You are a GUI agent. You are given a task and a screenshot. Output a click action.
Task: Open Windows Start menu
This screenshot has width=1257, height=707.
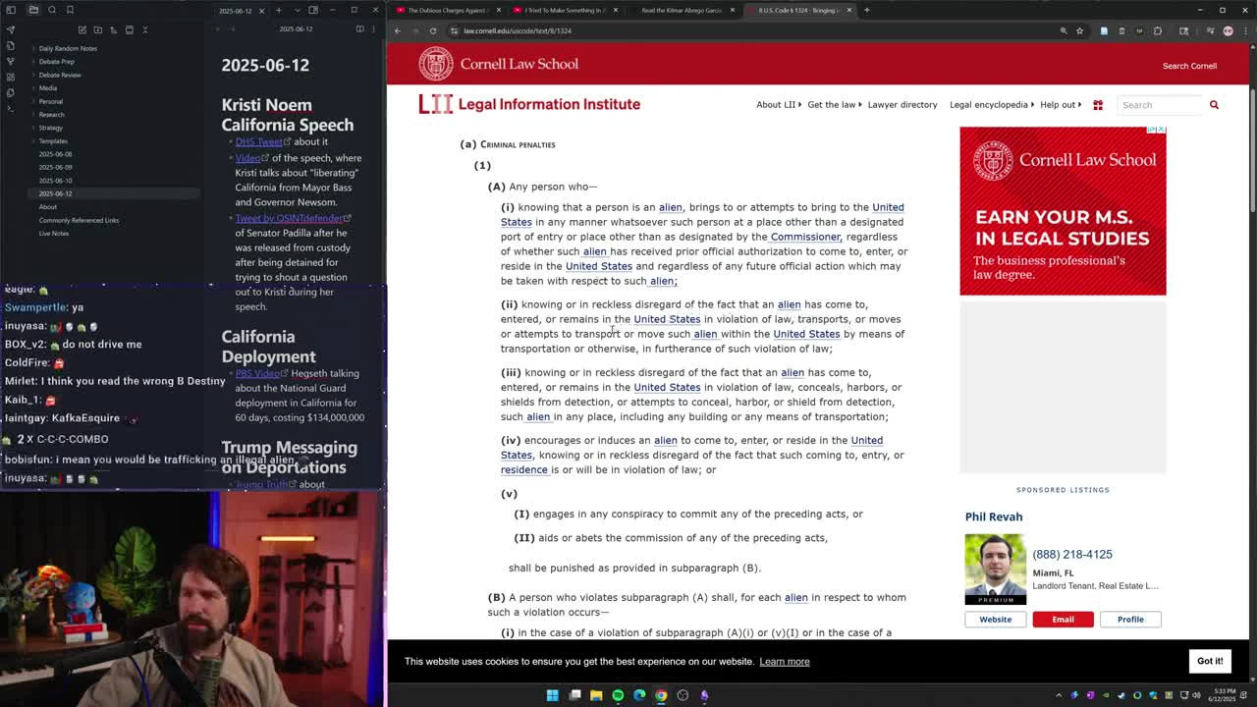[x=552, y=695]
